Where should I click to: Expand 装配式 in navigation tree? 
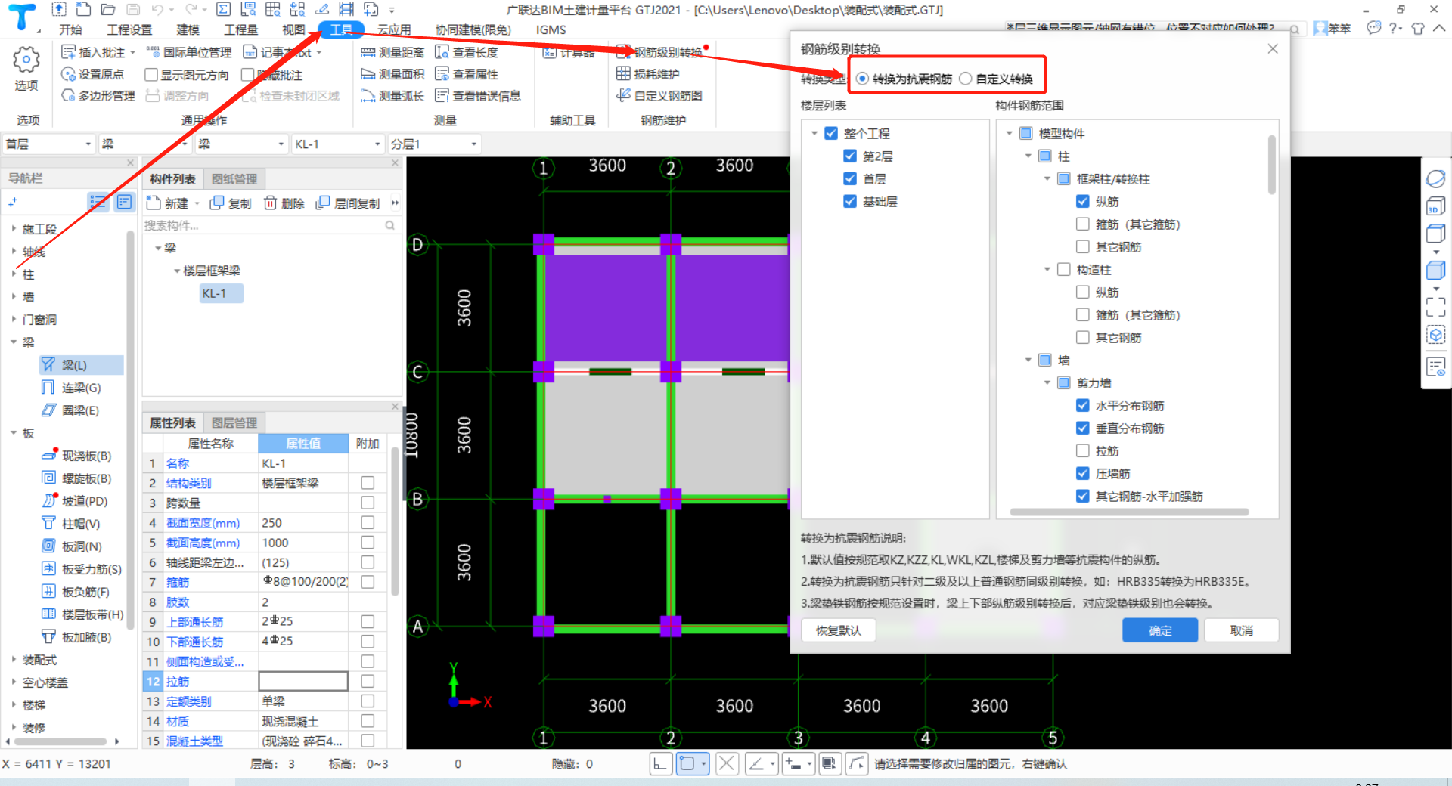pos(14,660)
